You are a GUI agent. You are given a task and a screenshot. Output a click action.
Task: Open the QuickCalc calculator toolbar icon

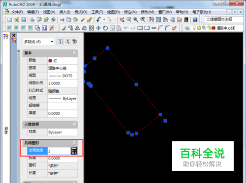coord(186,20)
